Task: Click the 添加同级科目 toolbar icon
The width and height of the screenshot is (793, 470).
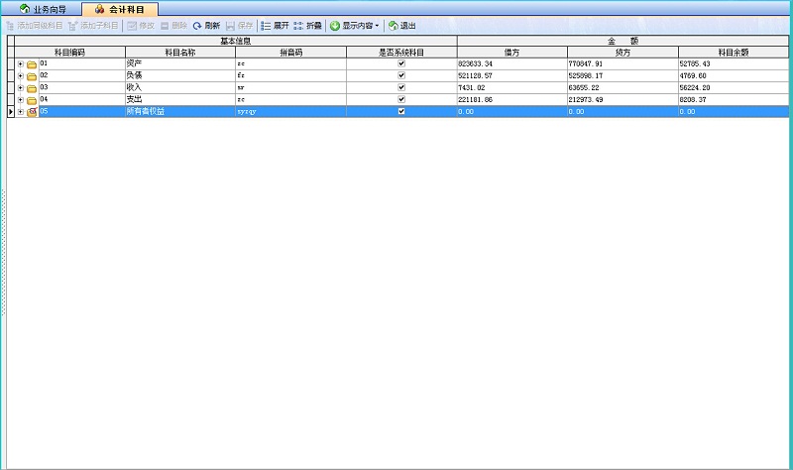Action: [11, 25]
